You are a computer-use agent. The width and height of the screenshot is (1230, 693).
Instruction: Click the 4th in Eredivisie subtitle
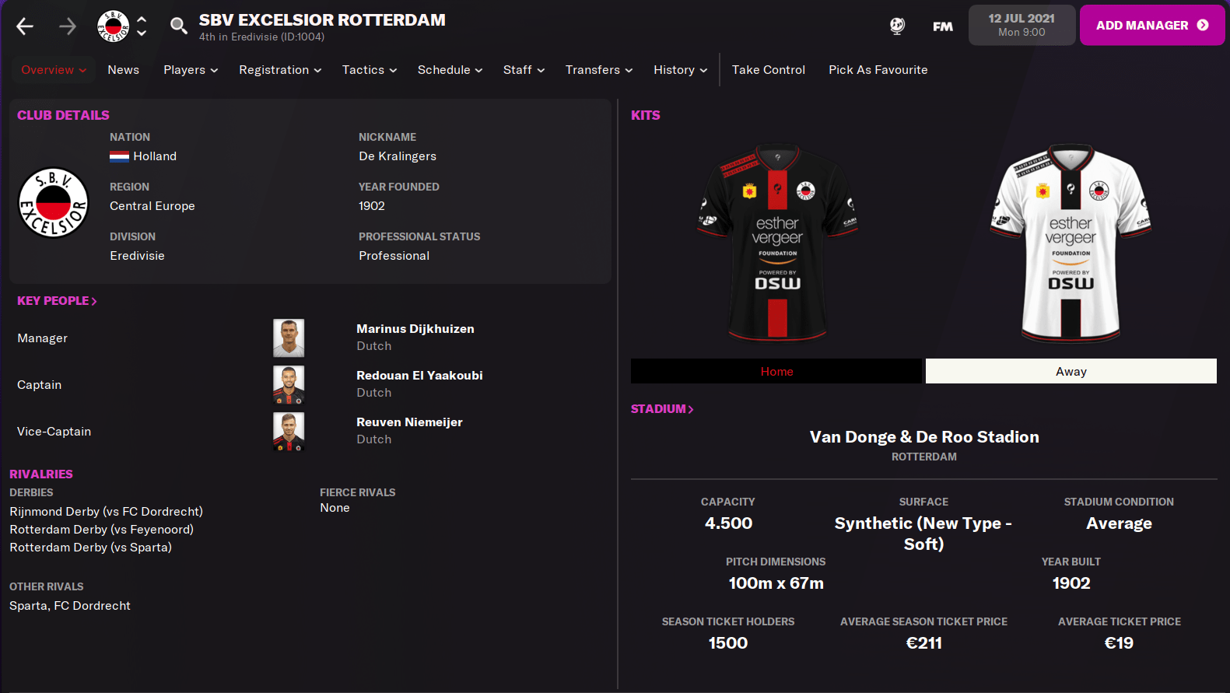pos(261,37)
